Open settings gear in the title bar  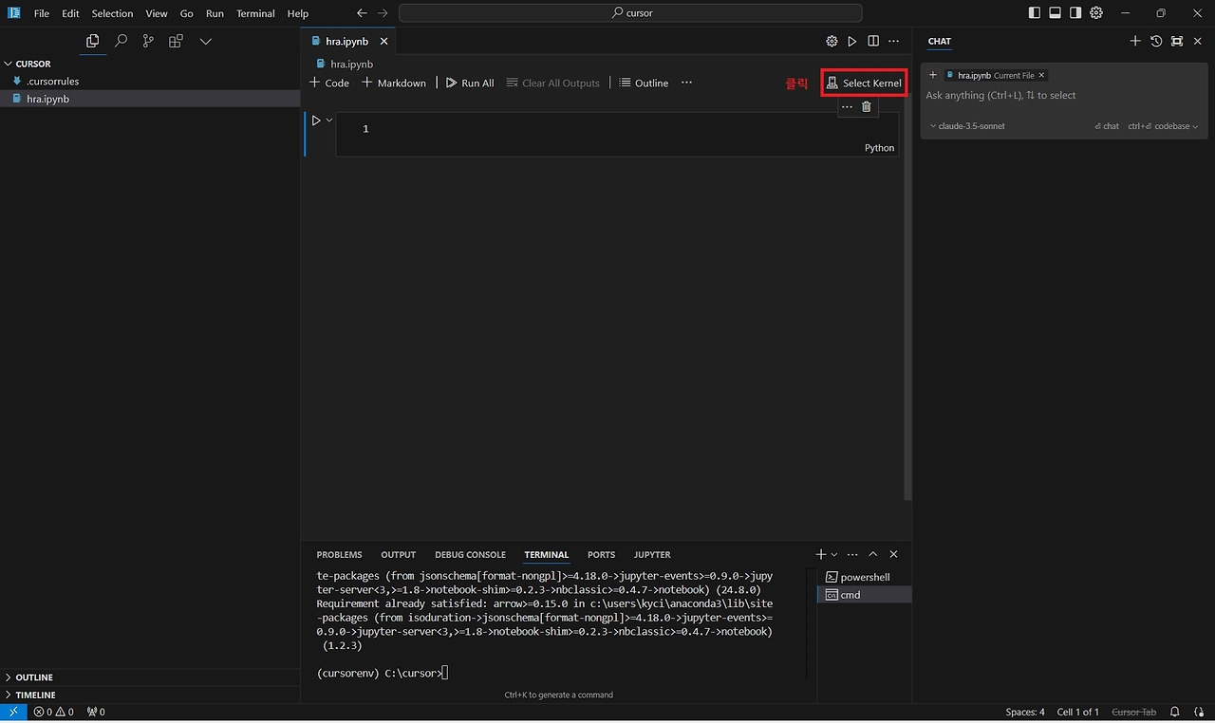tap(1096, 13)
